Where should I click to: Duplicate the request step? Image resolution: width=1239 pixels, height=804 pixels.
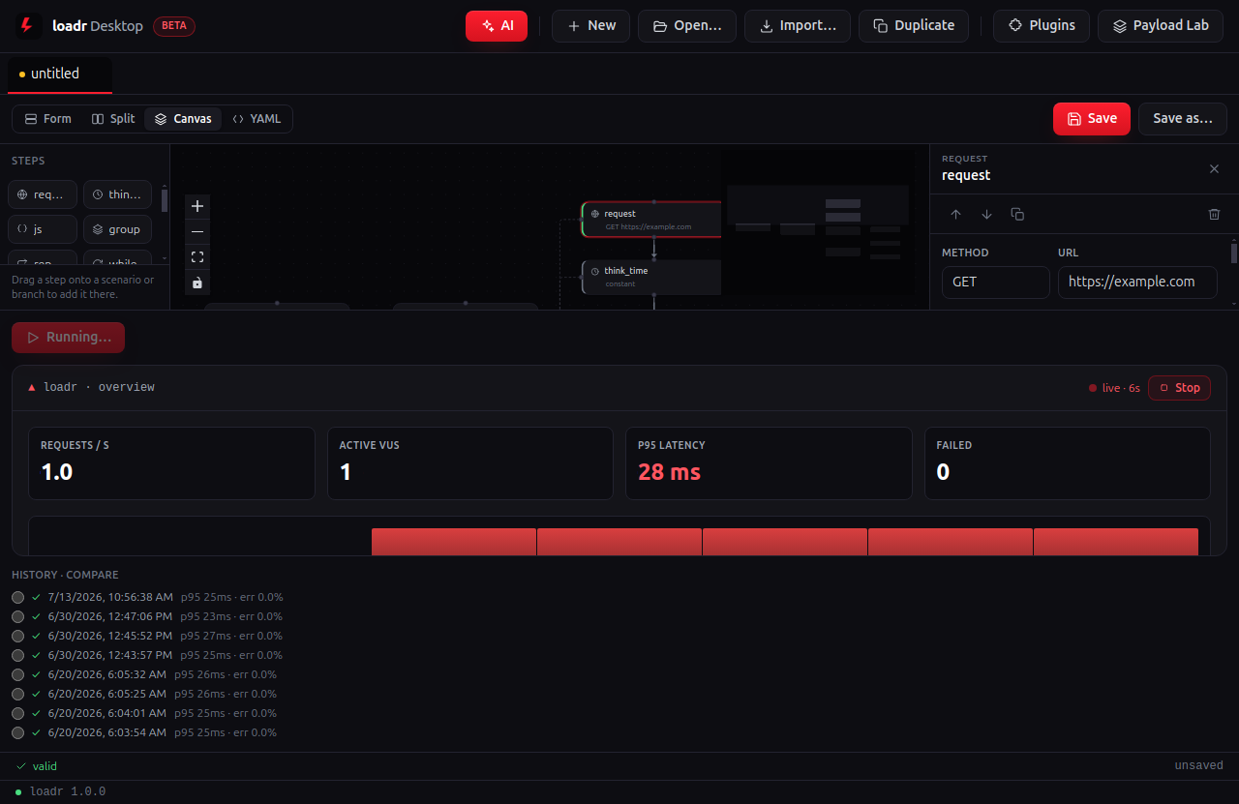pos(1017,214)
